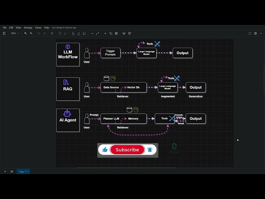Insert a table from toolbar
Viewport: 265px width, 199px height.
click(x=116, y=34)
